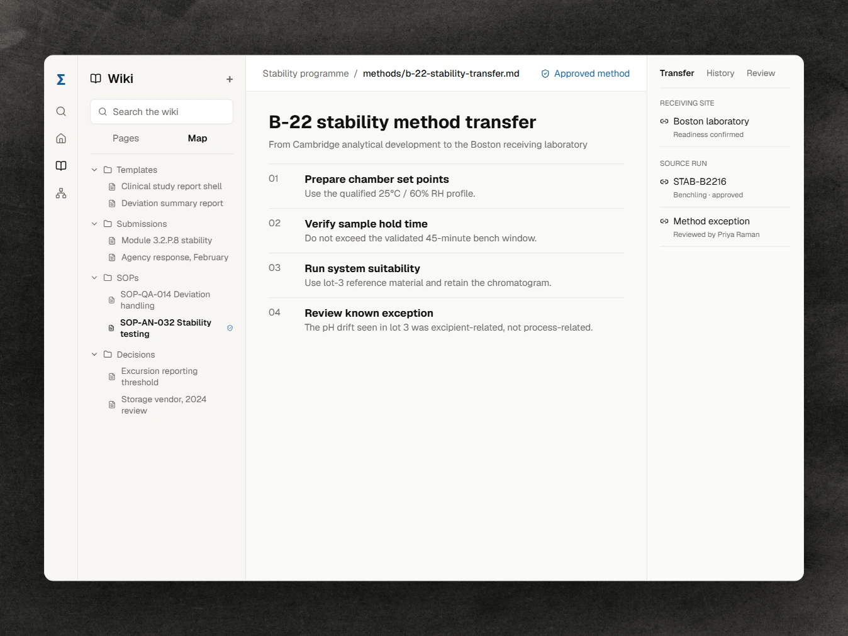The height and width of the screenshot is (636, 848).
Task: Switch to the History tab
Action: point(720,74)
